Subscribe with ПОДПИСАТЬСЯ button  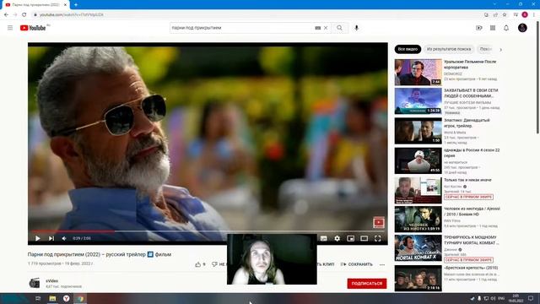[367, 284]
